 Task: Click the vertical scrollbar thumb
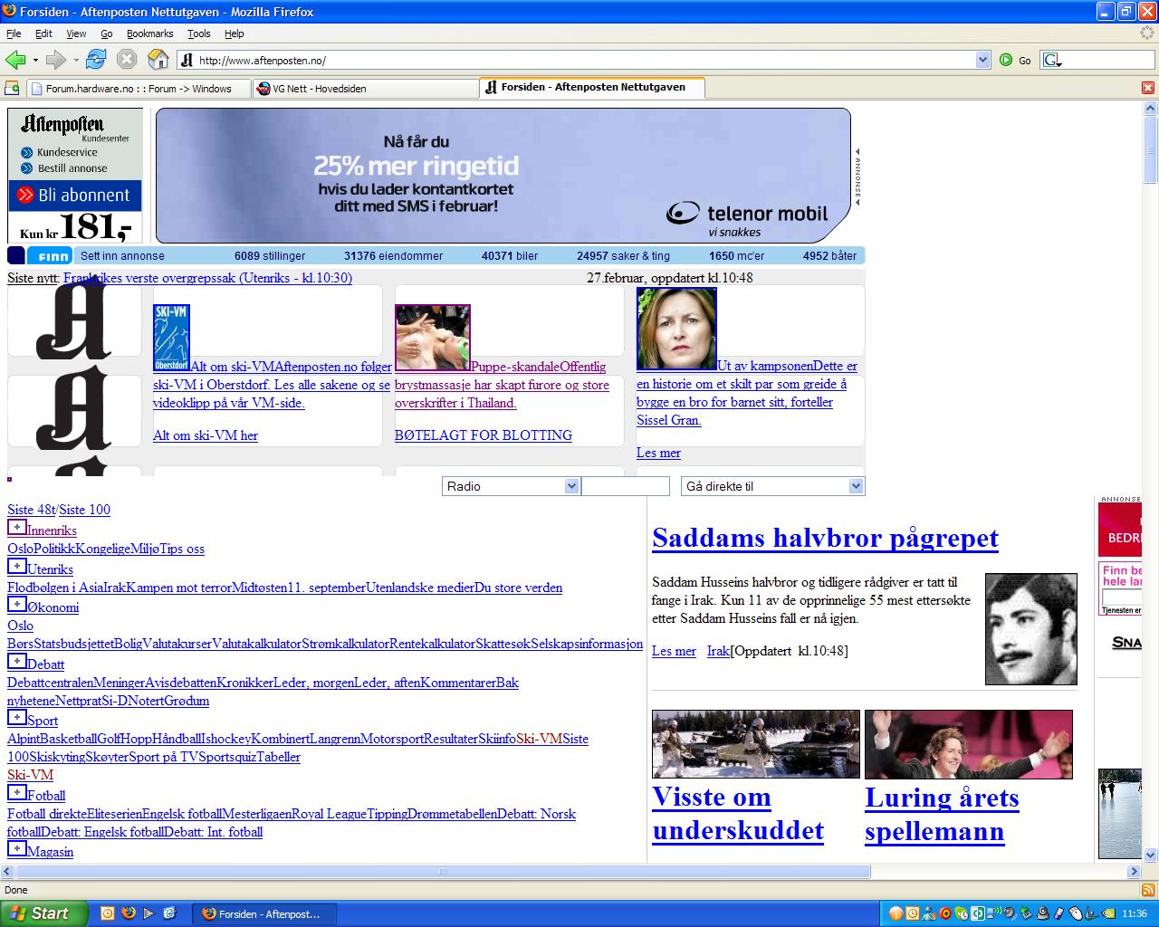click(x=1151, y=149)
